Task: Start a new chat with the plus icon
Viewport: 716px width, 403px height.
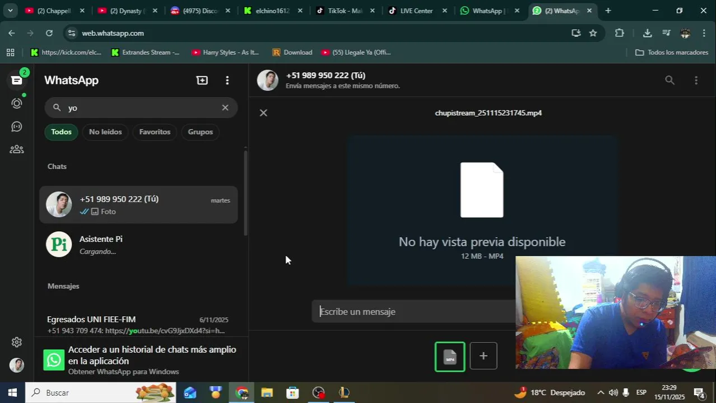Action: pyautogui.click(x=202, y=80)
